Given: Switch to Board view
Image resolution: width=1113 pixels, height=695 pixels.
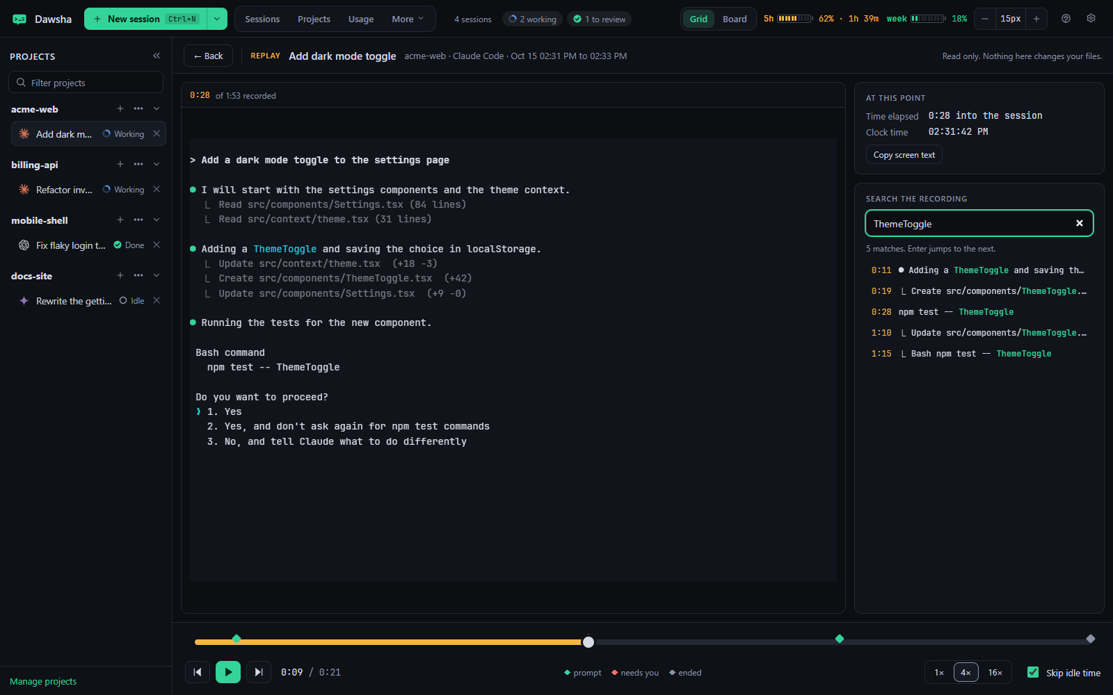Looking at the screenshot, I should coord(735,19).
